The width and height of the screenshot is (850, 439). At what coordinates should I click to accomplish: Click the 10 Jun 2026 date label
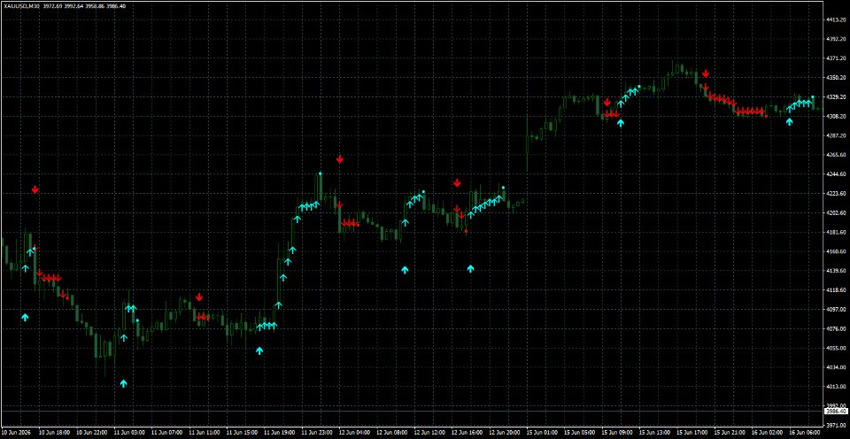coord(15,433)
